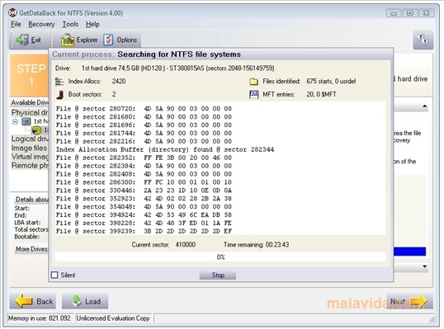Click the scan progress bar showing 0%
Image resolution: width=444 pixels, height=329 pixels.
click(x=220, y=257)
